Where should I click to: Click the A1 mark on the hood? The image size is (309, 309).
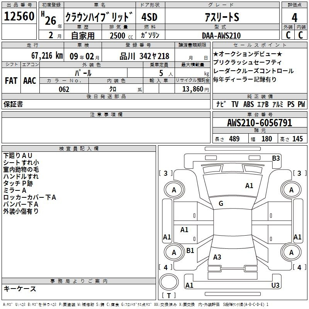[x=249, y=186]
